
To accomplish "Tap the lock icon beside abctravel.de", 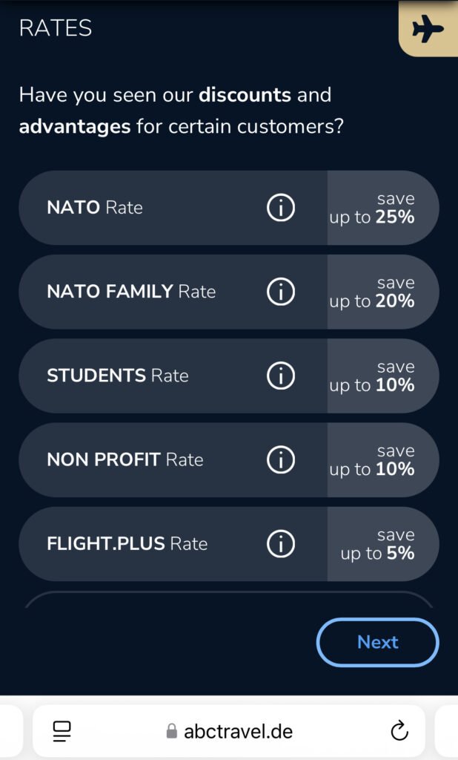I will 172,732.
